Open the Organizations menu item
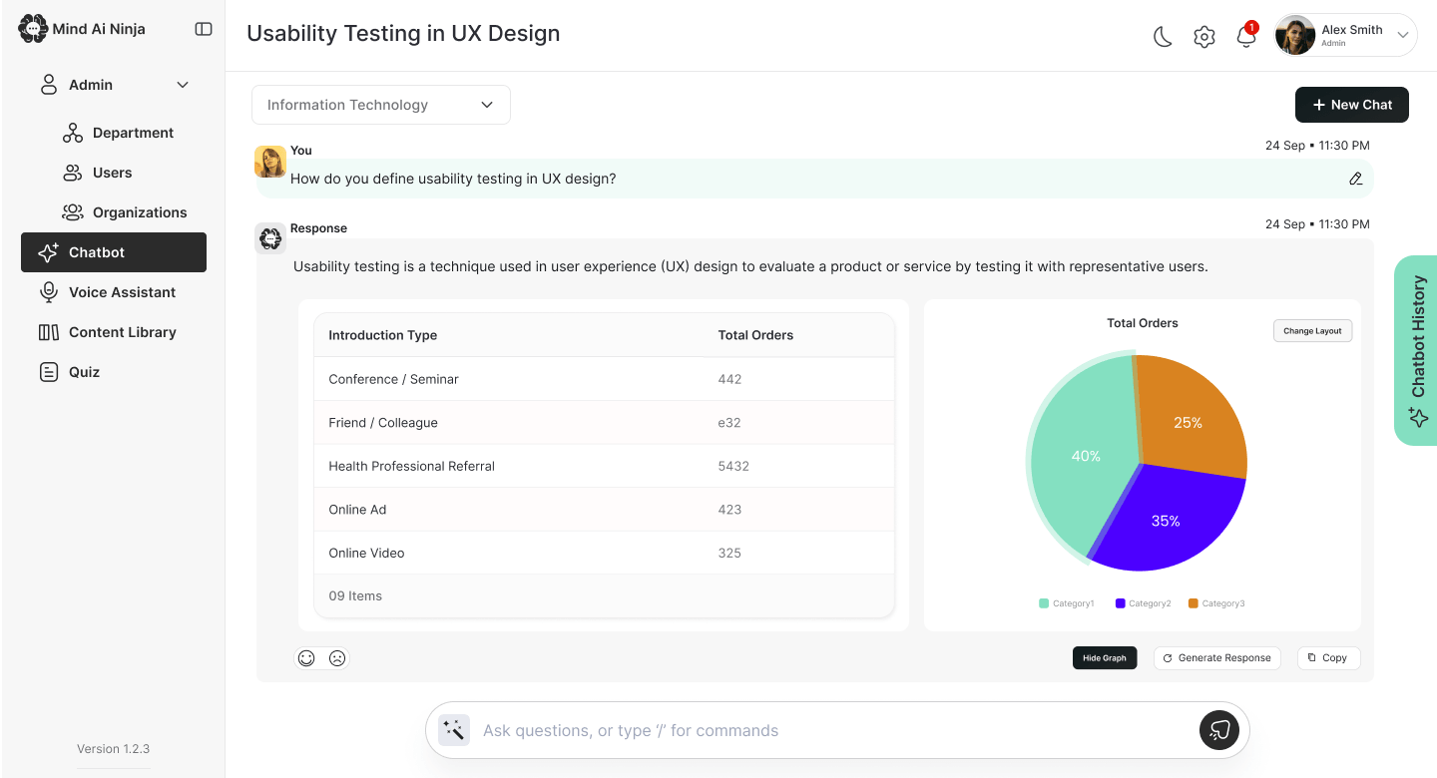Screen dimensions: 1437x778 [x=140, y=212]
